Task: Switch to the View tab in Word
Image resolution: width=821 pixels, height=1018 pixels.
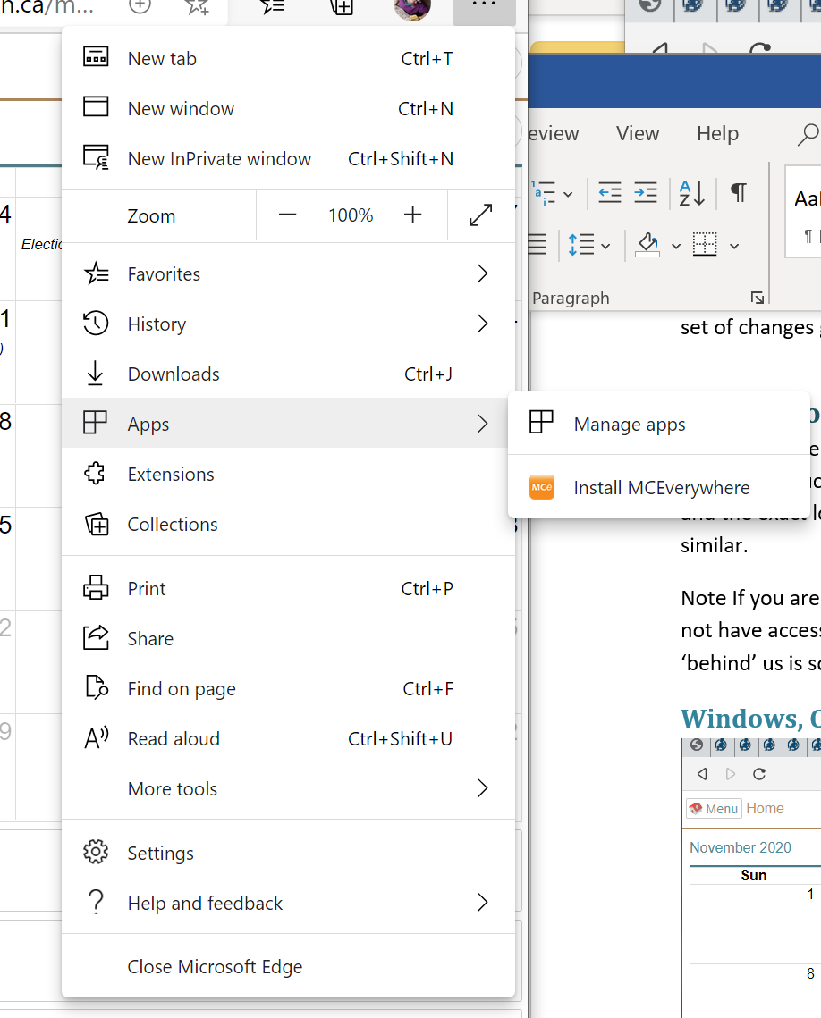Action: pos(637,134)
